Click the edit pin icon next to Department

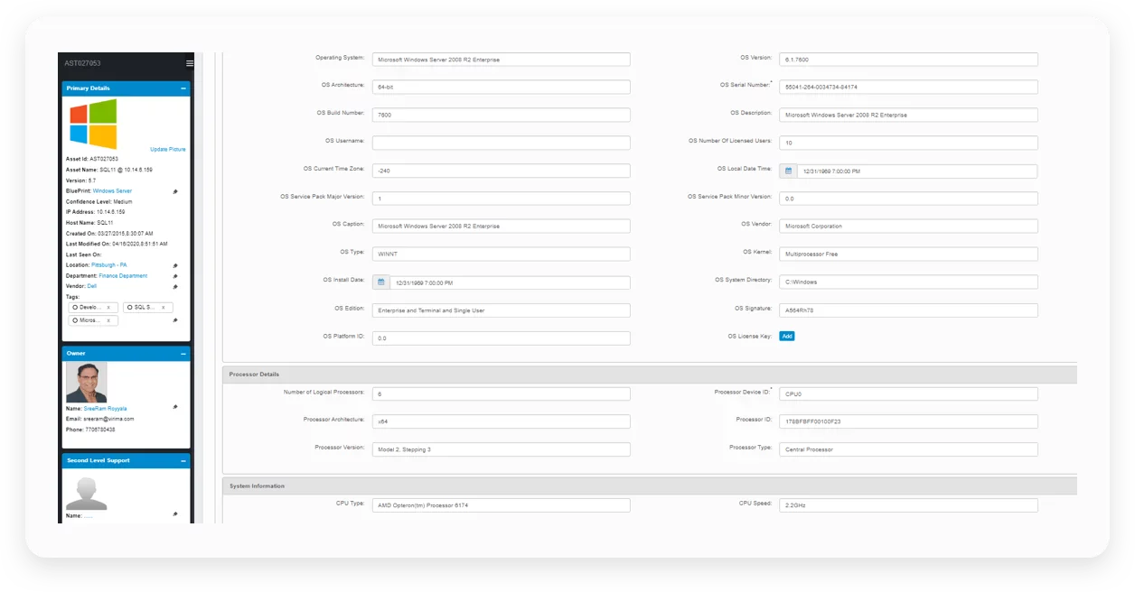coord(175,276)
